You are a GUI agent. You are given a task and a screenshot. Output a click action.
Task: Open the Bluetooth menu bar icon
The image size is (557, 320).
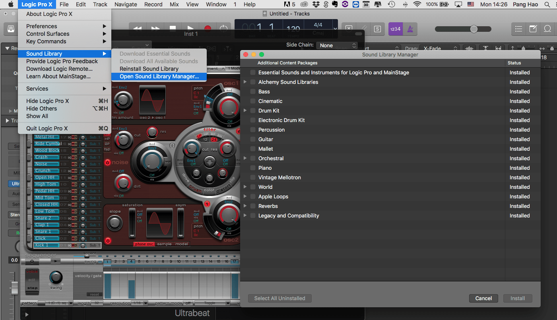[x=405, y=4]
